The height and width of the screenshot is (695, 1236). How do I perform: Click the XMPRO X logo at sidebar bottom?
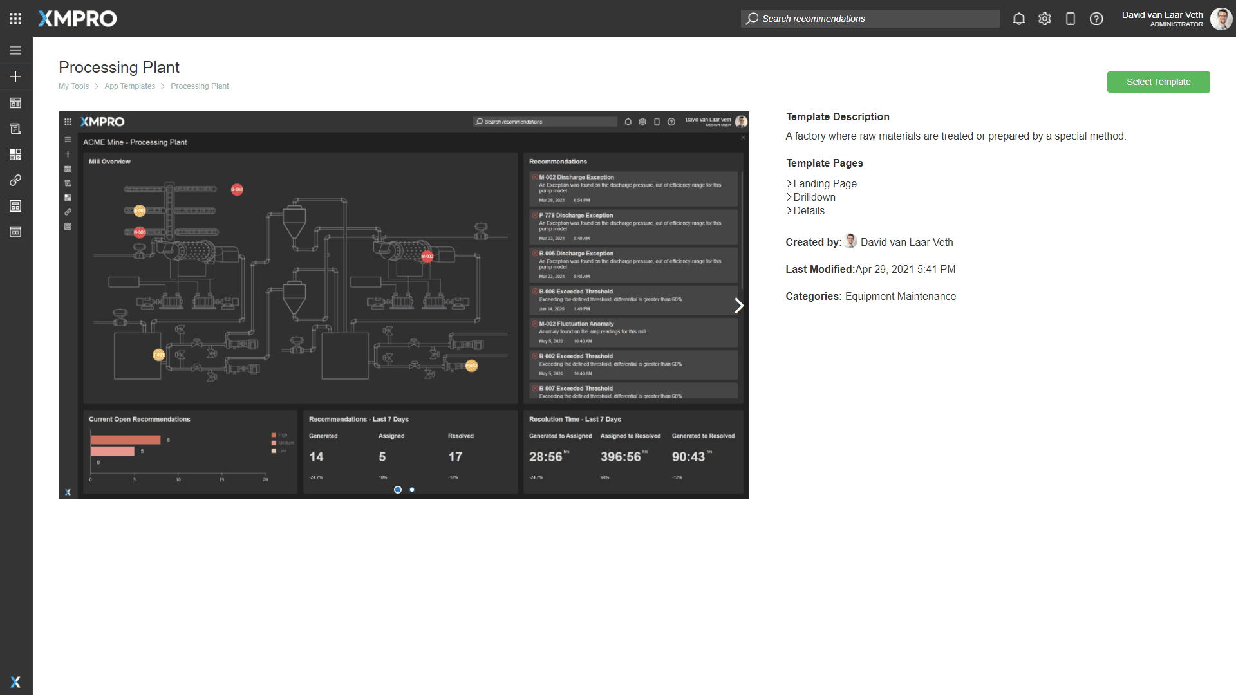click(15, 682)
